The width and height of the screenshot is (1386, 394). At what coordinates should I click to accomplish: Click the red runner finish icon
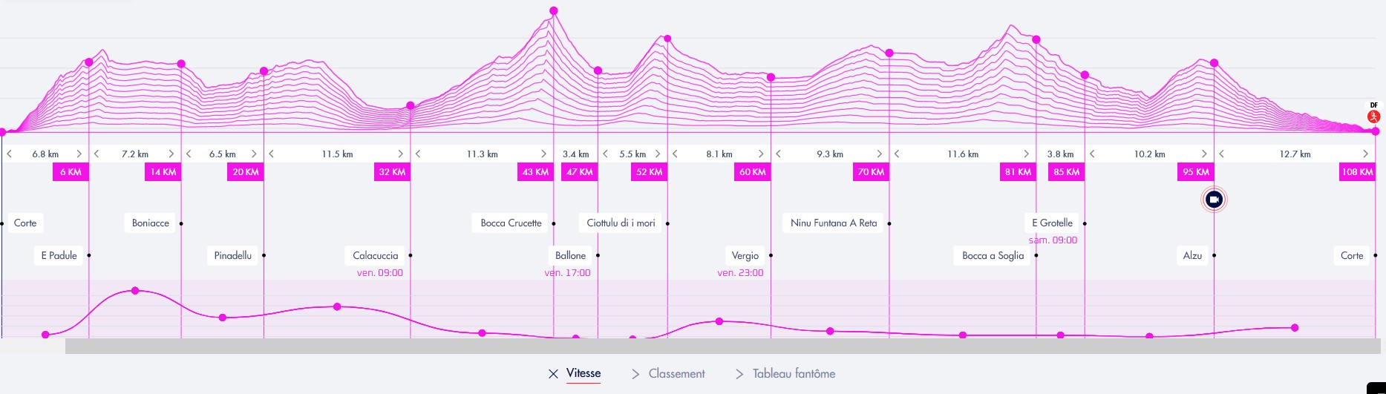click(x=1374, y=116)
